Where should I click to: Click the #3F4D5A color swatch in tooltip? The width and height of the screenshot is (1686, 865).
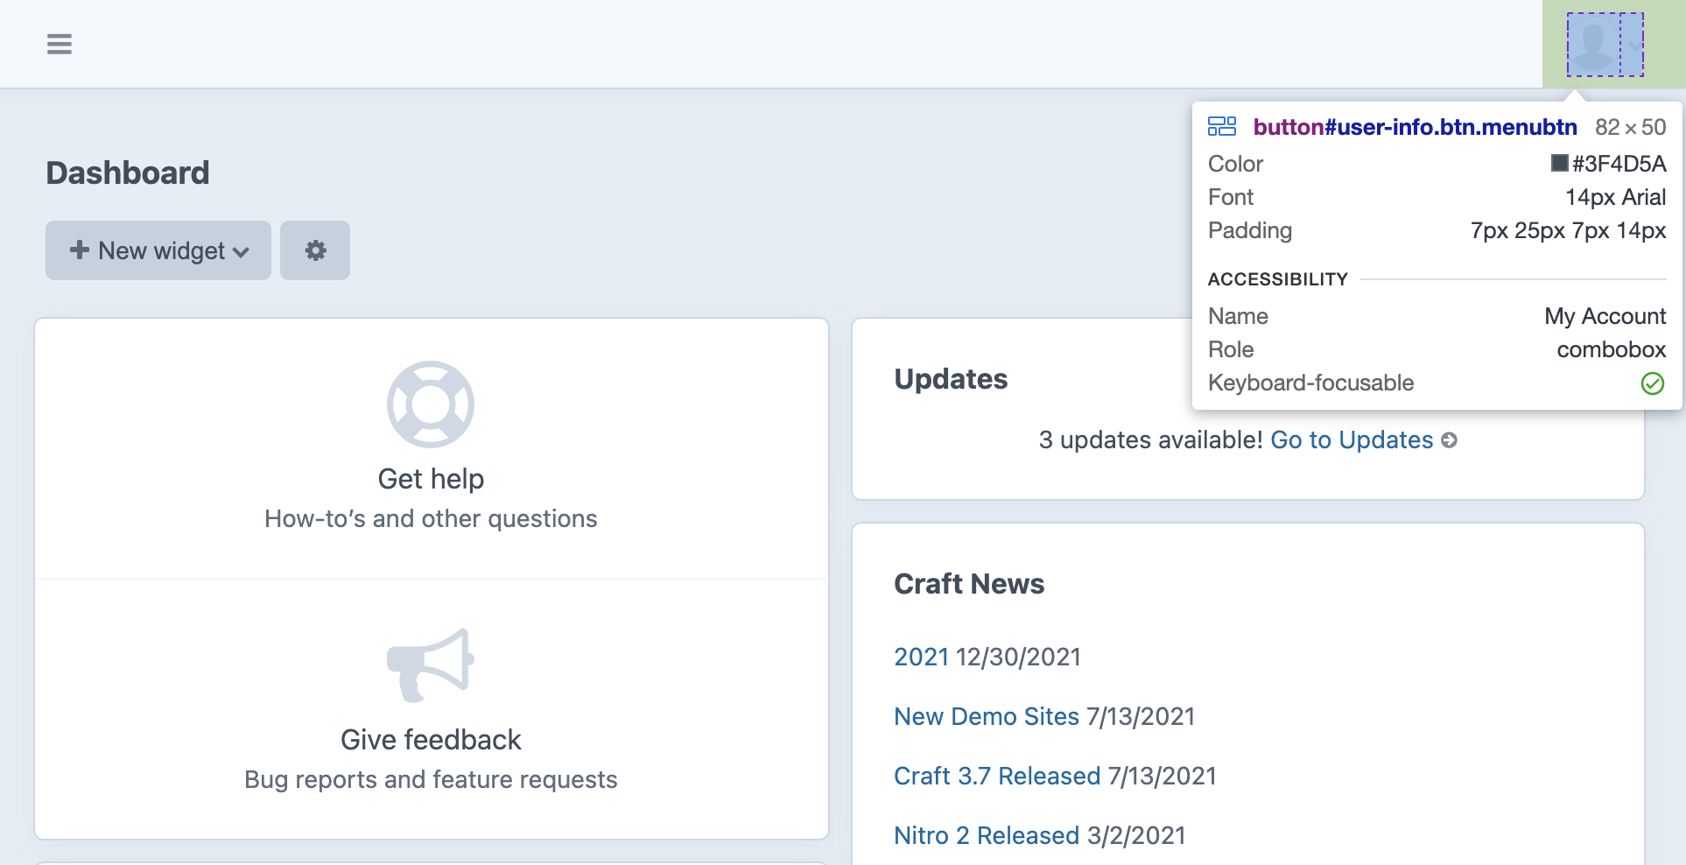(x=1560, y=163)
